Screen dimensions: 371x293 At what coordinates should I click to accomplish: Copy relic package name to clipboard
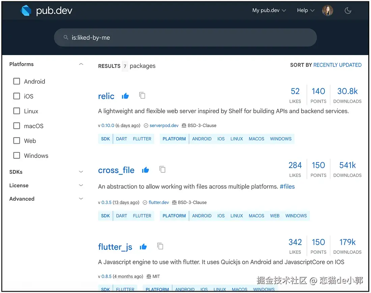point(142,95)
